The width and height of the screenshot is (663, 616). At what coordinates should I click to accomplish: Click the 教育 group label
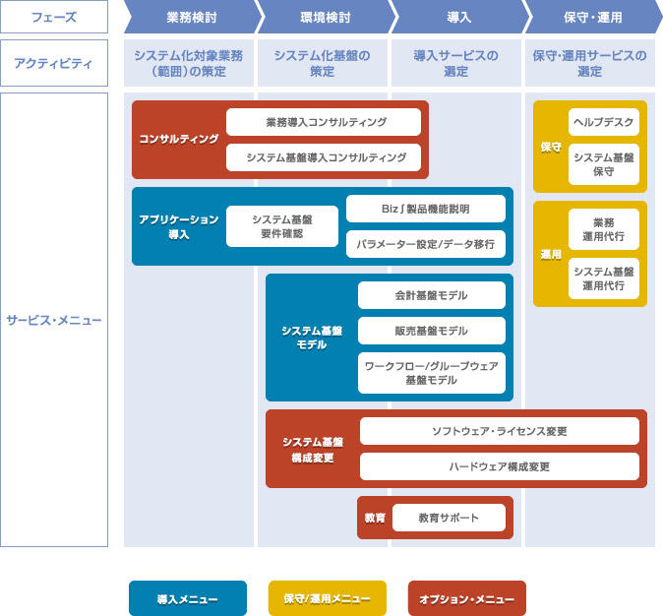pos(375,518)
